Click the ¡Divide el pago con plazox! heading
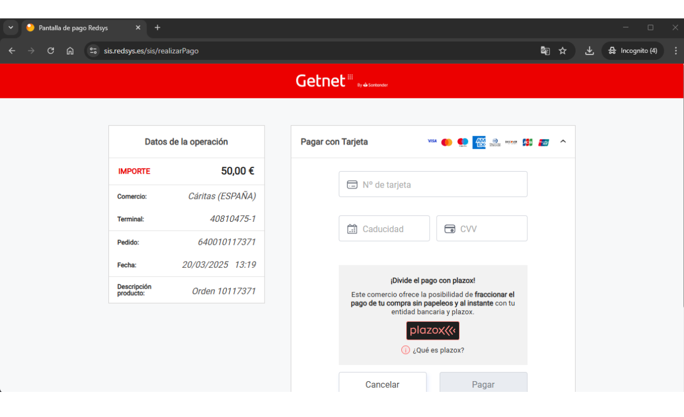Viewport: 684px width, 417px height. tap(433, 280)
